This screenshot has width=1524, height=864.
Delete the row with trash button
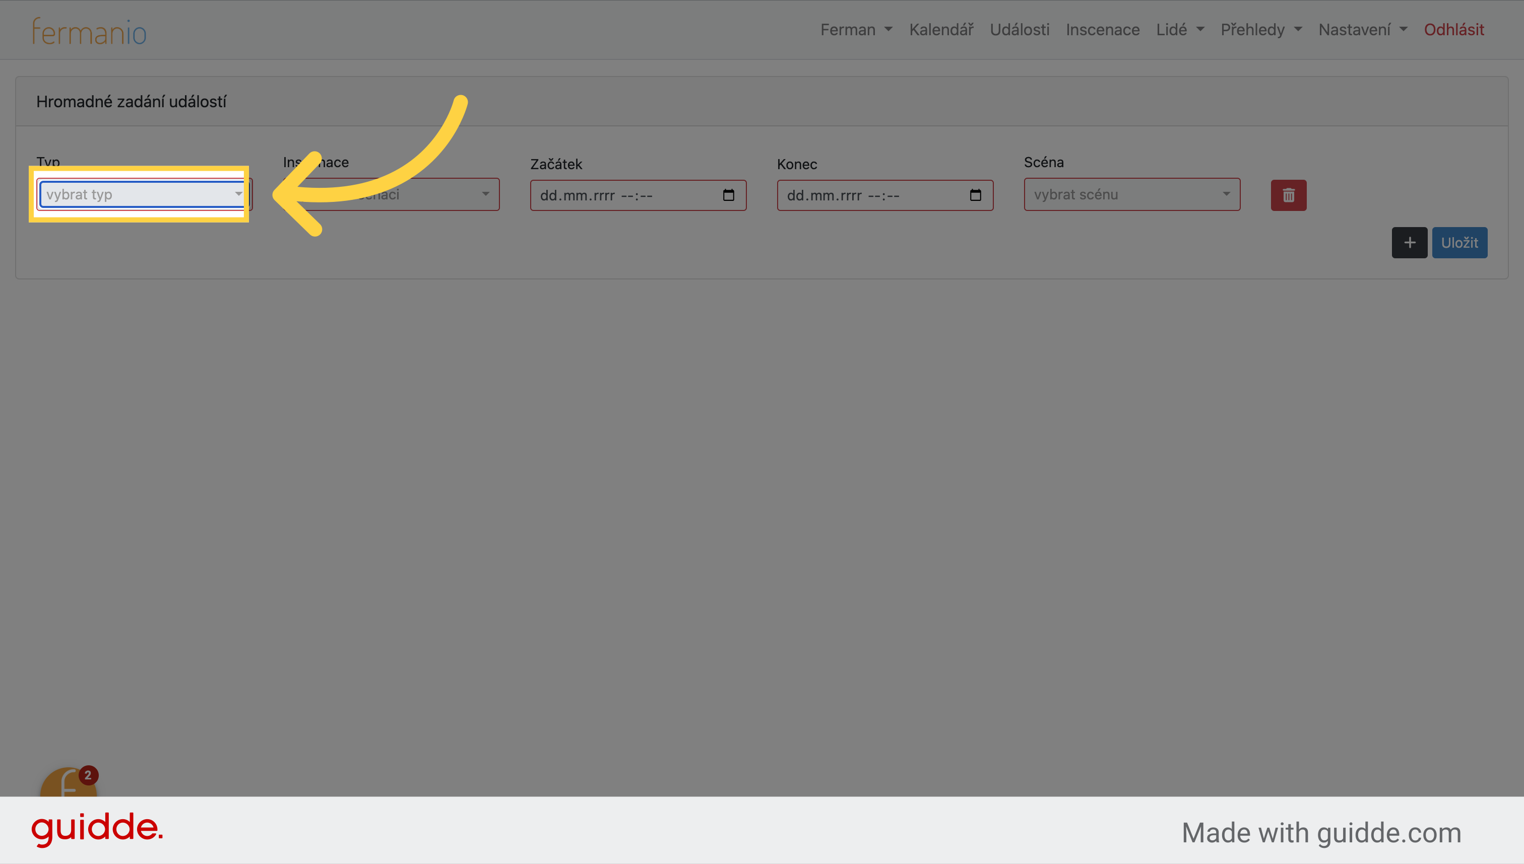point(1288,195)
